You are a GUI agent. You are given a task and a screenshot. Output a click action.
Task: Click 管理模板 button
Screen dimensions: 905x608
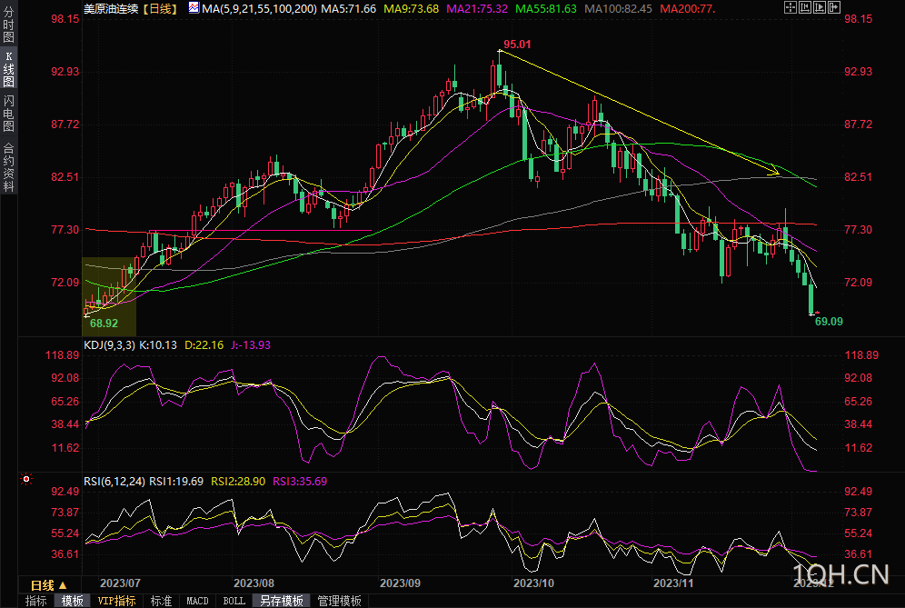[x=339, y=601]
